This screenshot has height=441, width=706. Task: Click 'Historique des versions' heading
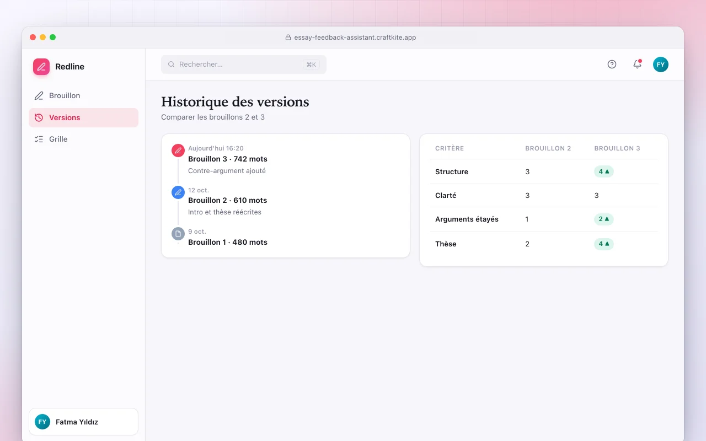(235, 102)
